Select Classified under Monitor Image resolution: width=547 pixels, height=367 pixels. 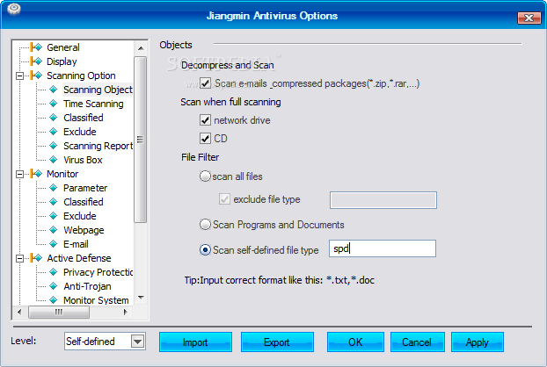pos(84,202)
